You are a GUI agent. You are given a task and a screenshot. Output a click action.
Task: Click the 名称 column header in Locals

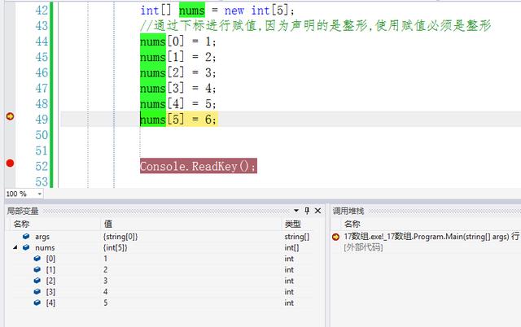pyautogui.click(x=22, y=224)
